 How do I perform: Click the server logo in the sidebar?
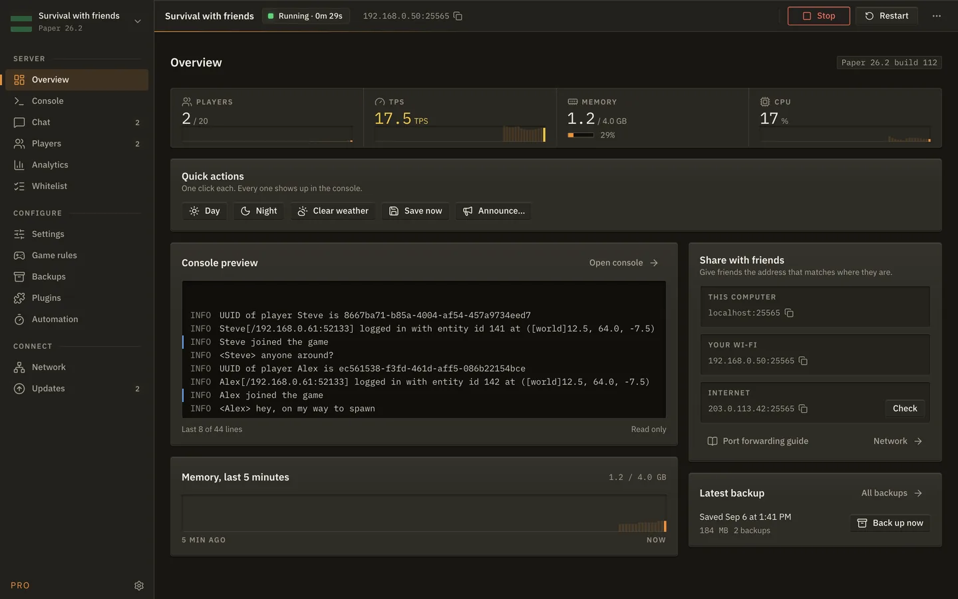(21, 24)
